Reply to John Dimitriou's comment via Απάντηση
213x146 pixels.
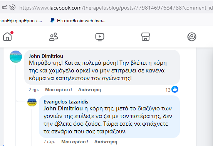coord(89,90)
